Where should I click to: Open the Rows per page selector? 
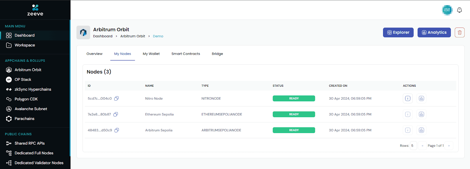pos(414,146)
